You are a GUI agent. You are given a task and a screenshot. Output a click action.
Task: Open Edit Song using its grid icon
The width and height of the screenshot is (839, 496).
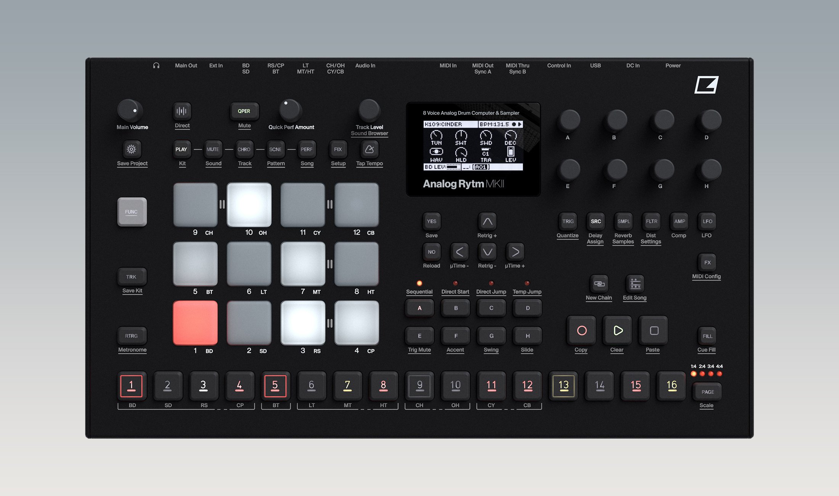click(x=634, y=284)
